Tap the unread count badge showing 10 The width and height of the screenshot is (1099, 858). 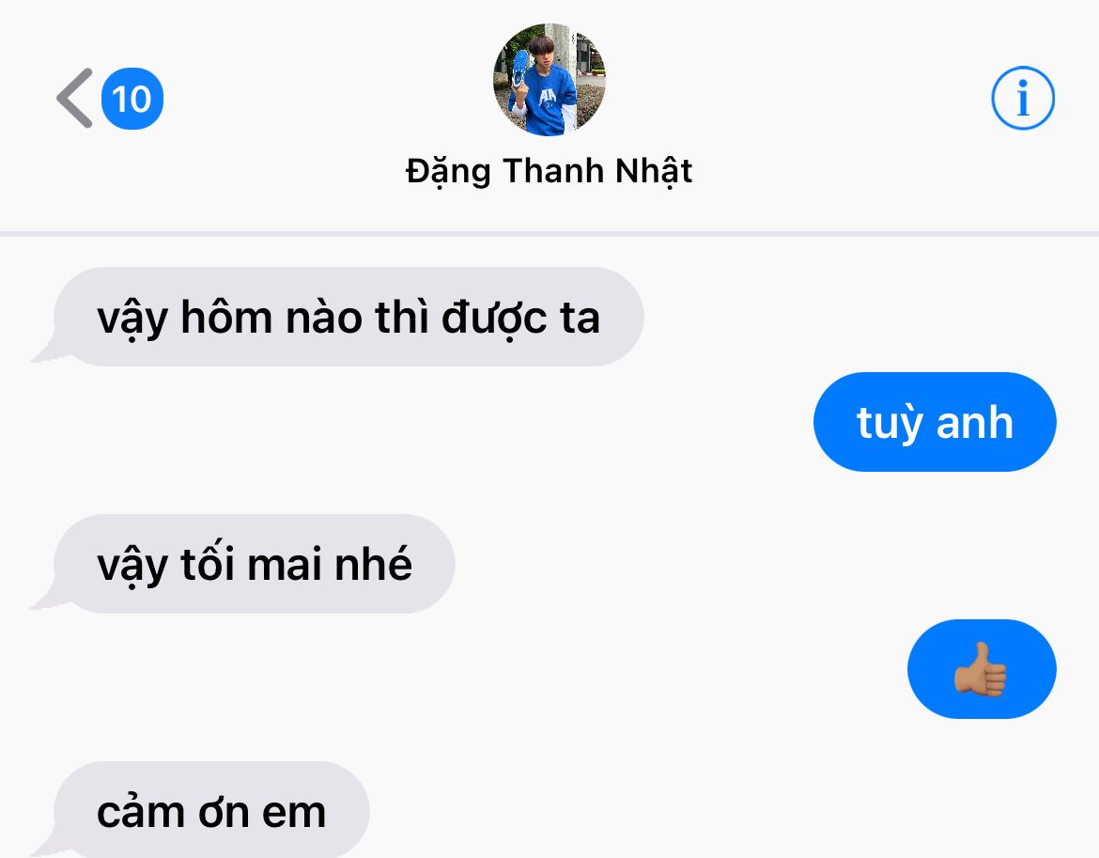132,98
